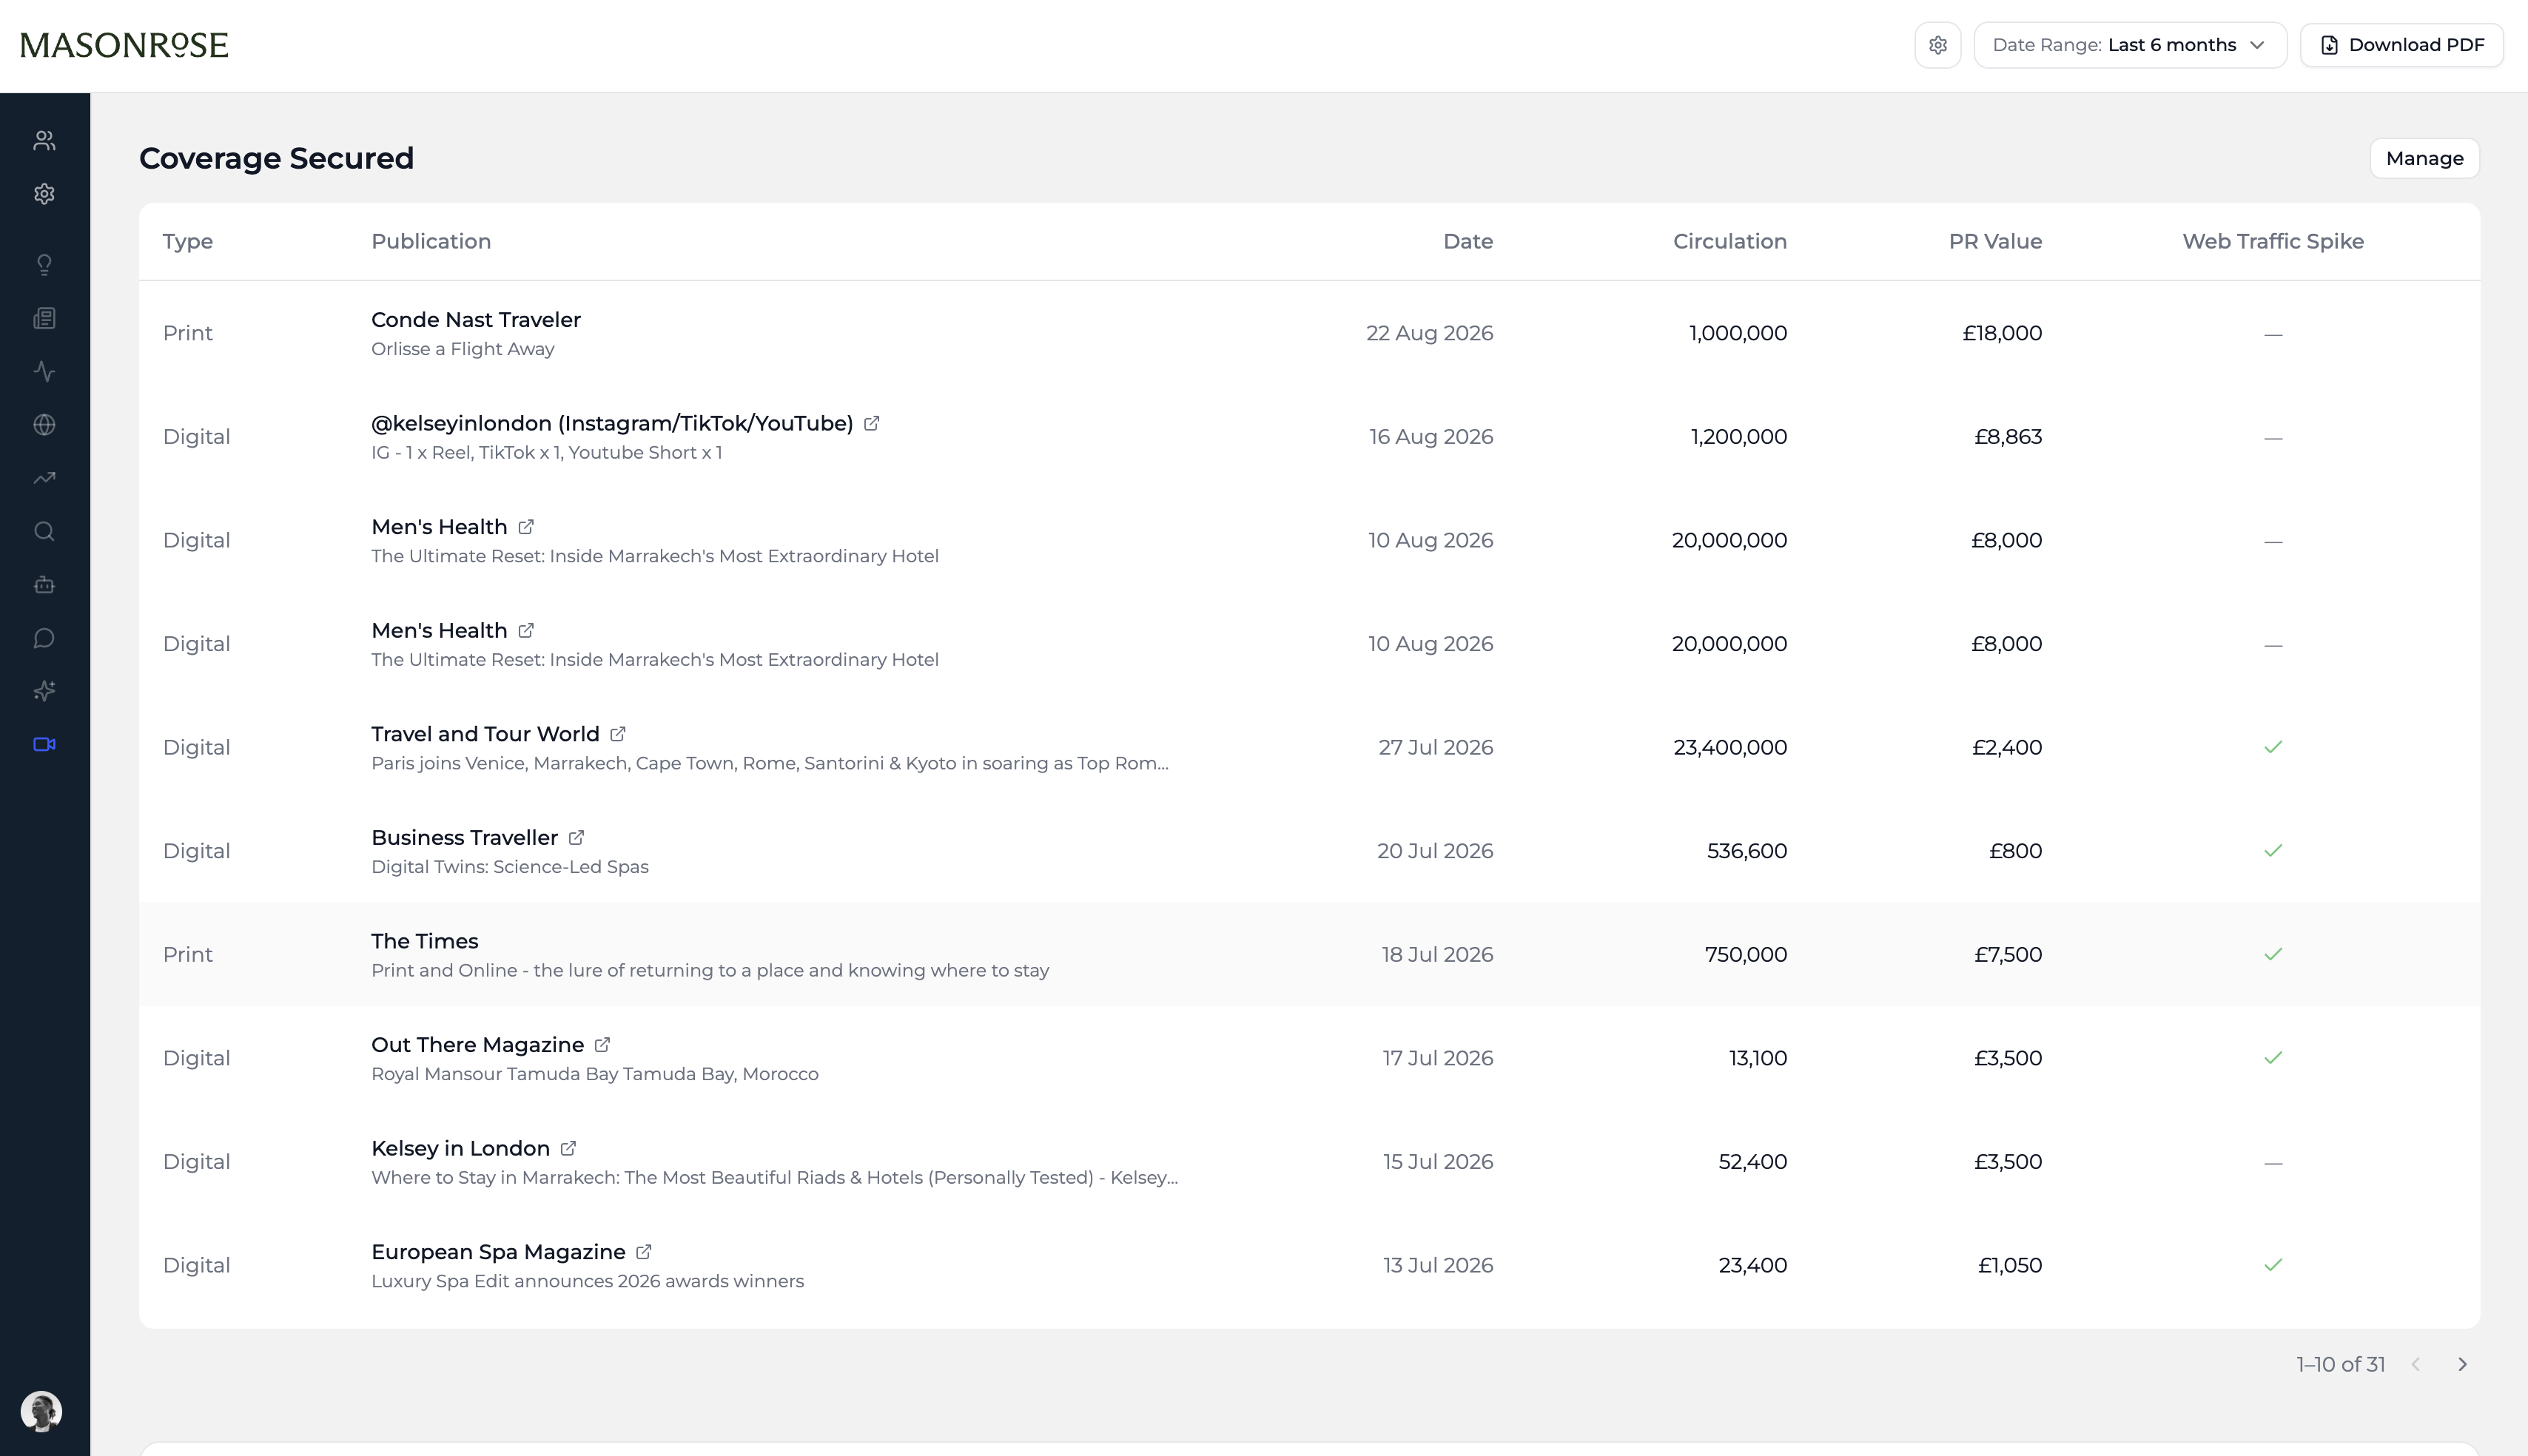Open the globe sidebar icon
Viewport: 2528px width, 1456px height.
(x=44, y=425)
